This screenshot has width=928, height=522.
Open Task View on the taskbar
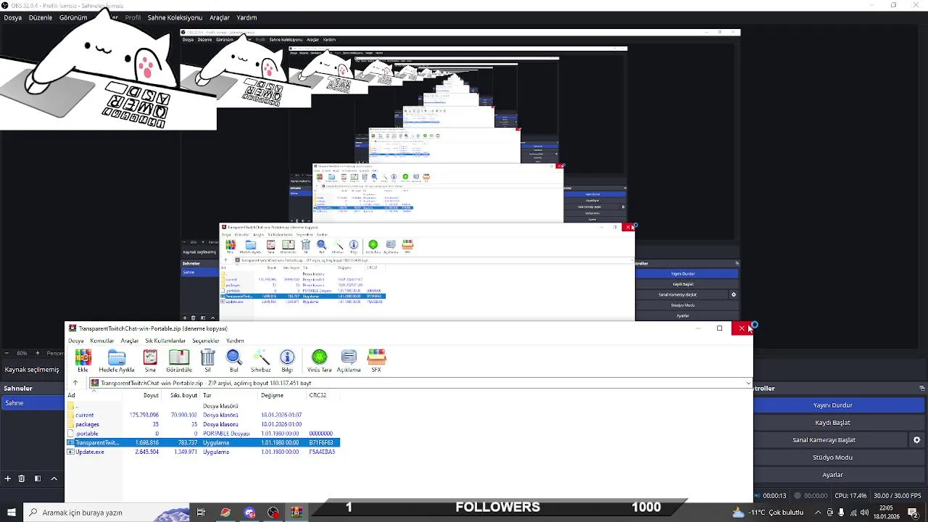pyautogui.click(x=201, y=513)
